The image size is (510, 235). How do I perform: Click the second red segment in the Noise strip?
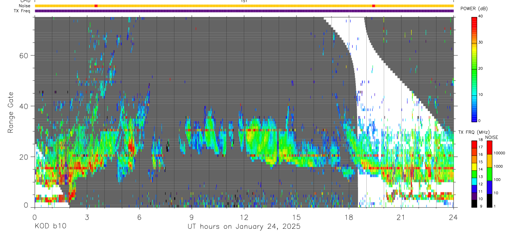point(374,6)
